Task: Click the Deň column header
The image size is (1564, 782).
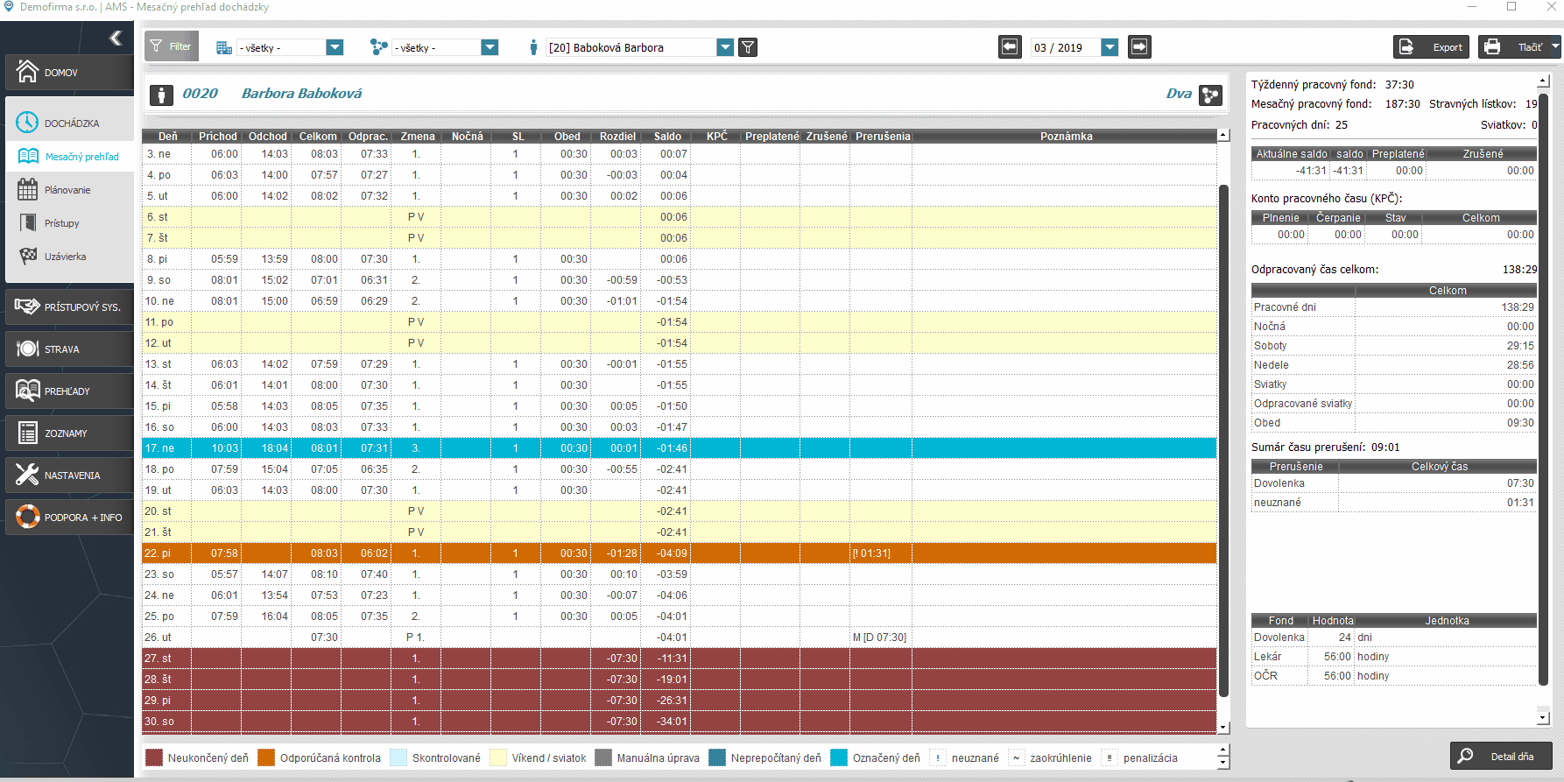Action: (167, 137)
